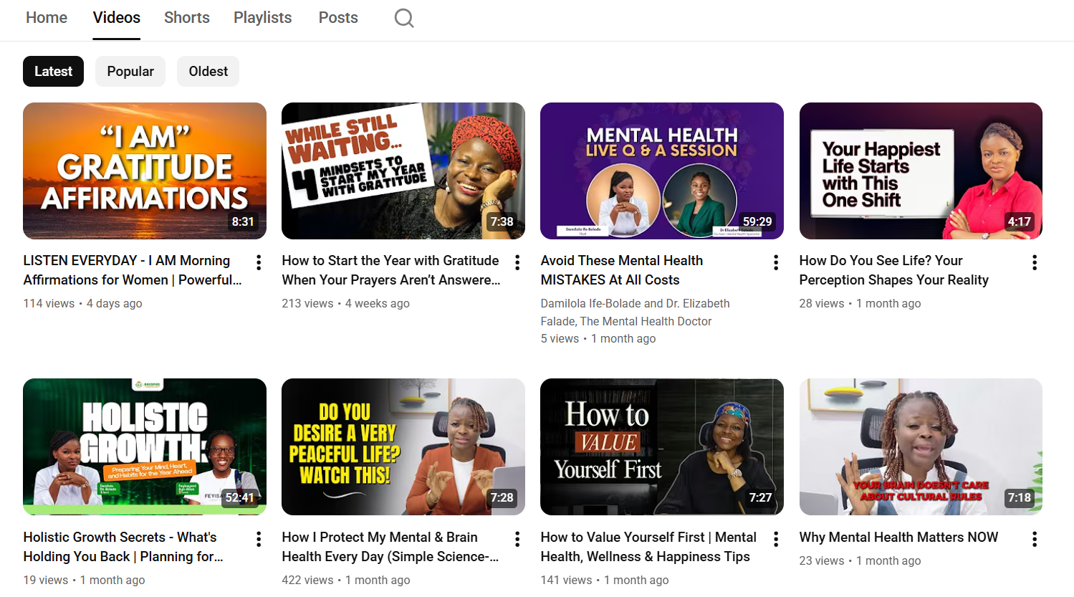Viewport: 1074px width, 597px height.
Task: Click the Mental Health Live Q&A Session thumbnail
Action: point(661,171)
